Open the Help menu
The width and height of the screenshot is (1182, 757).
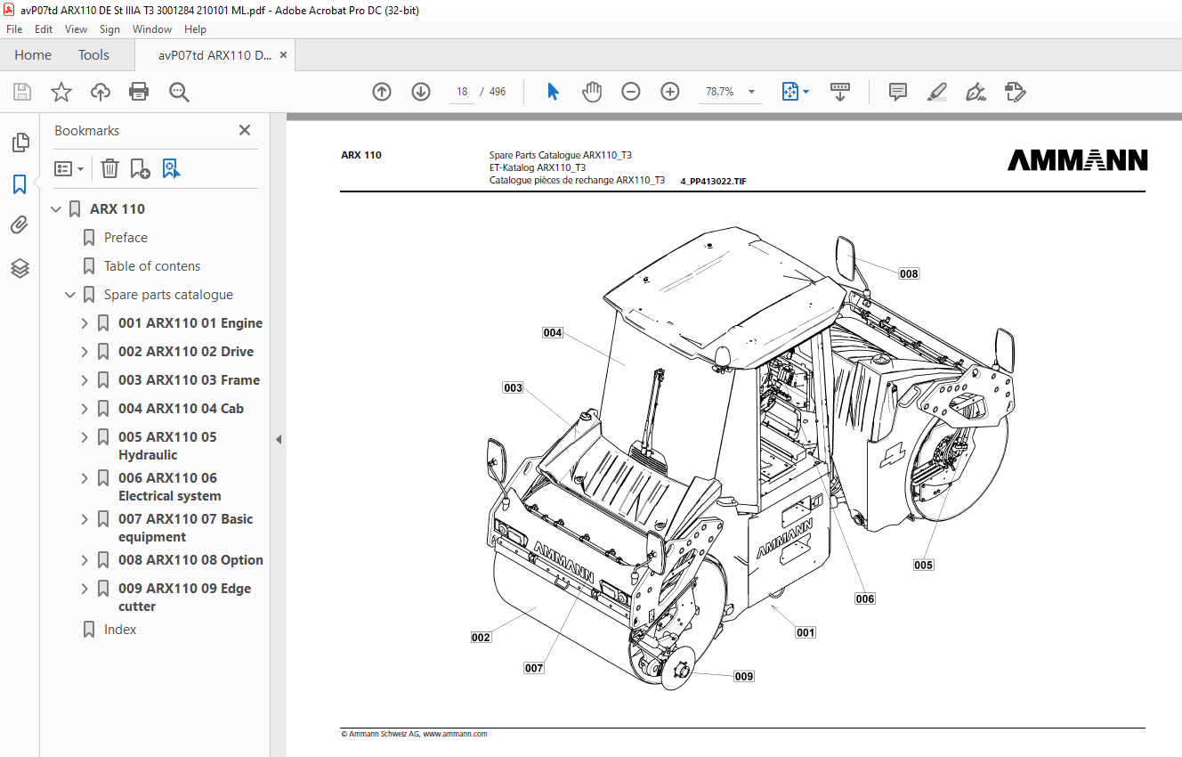pos(195,29)
